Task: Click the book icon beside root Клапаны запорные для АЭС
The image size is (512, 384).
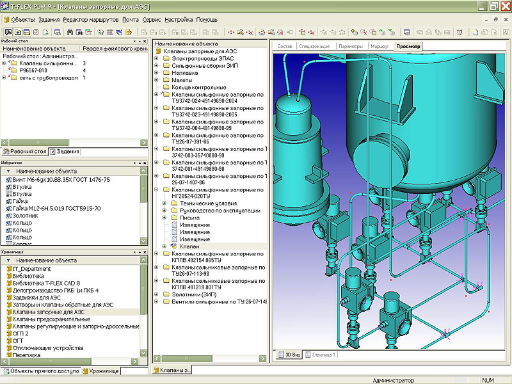Action: point(158,50)
